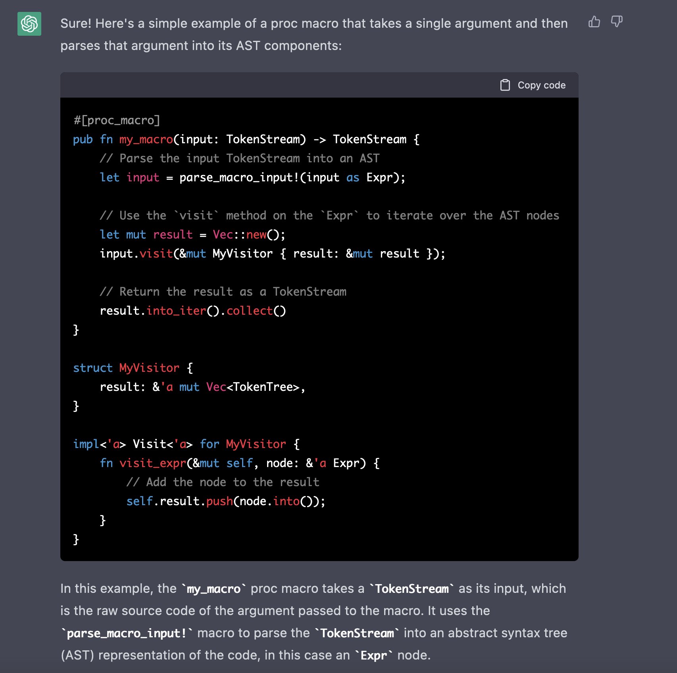This screenshot has height=673, width=677.
Task: Click the dark header bar of the code block
Action: (278, 85)
